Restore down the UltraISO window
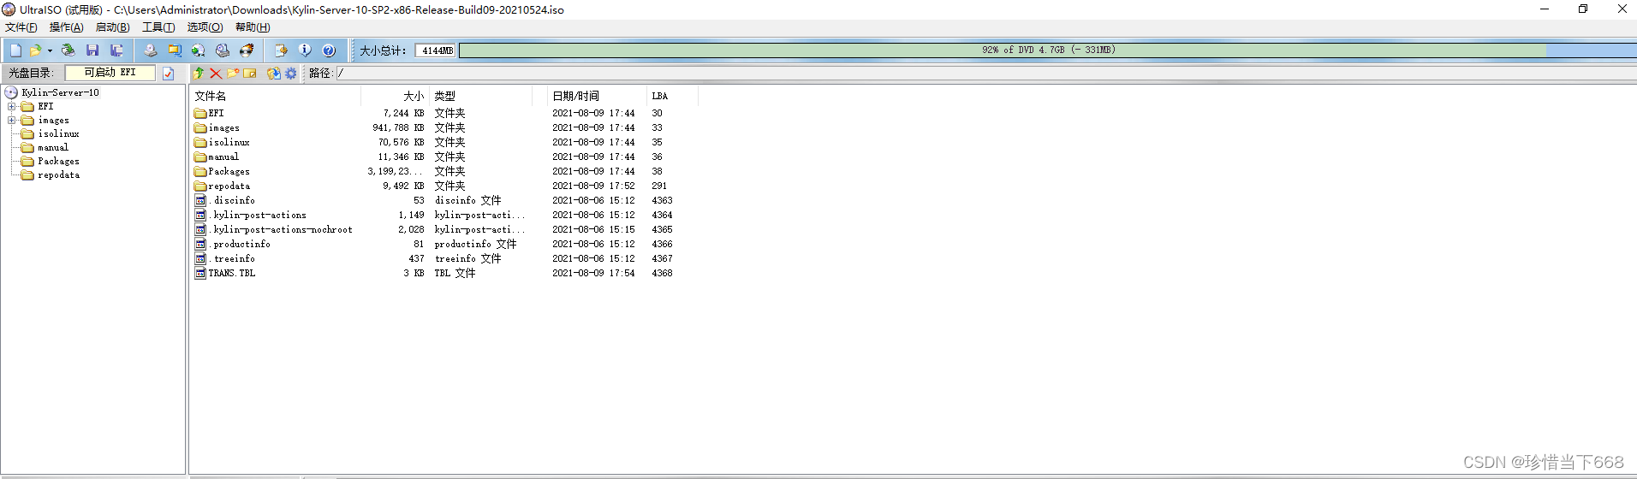1637x479 pixels. [x=1583, y=9]
